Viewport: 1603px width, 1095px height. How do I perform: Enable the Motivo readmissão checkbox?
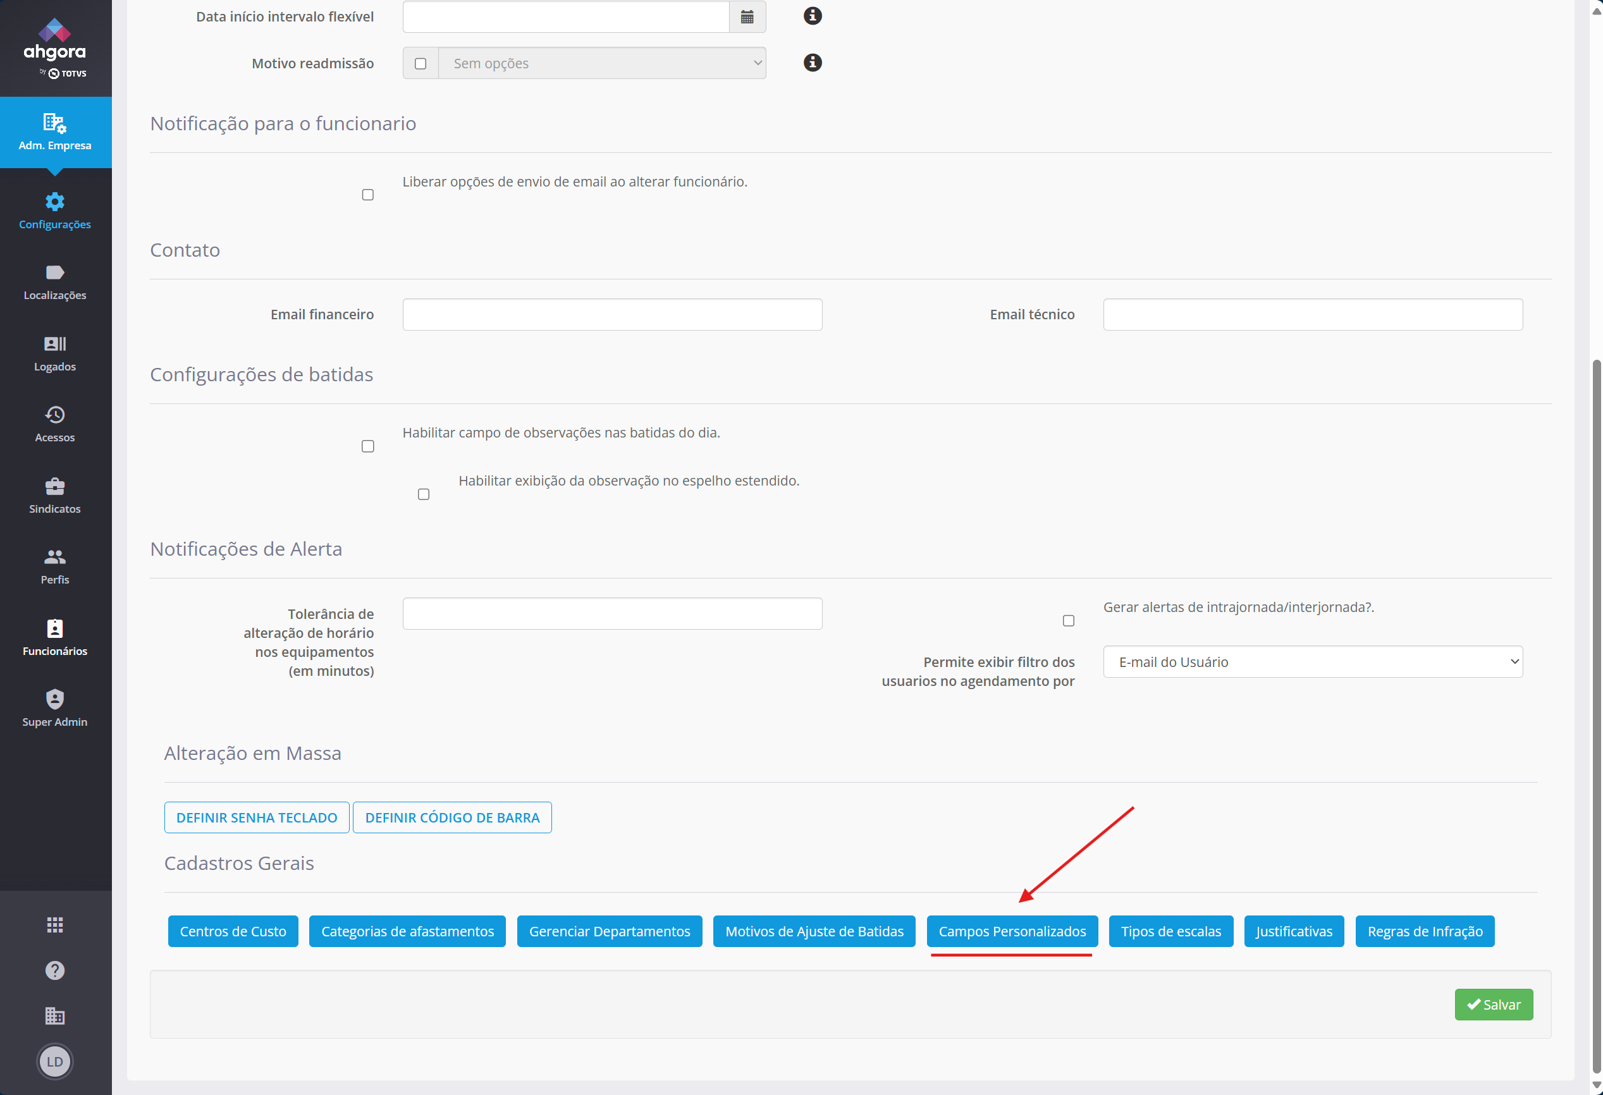click(x=420, y=63)
